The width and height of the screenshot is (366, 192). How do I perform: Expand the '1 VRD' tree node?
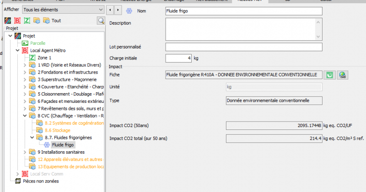pyautogui.click(x=25, y=65)
